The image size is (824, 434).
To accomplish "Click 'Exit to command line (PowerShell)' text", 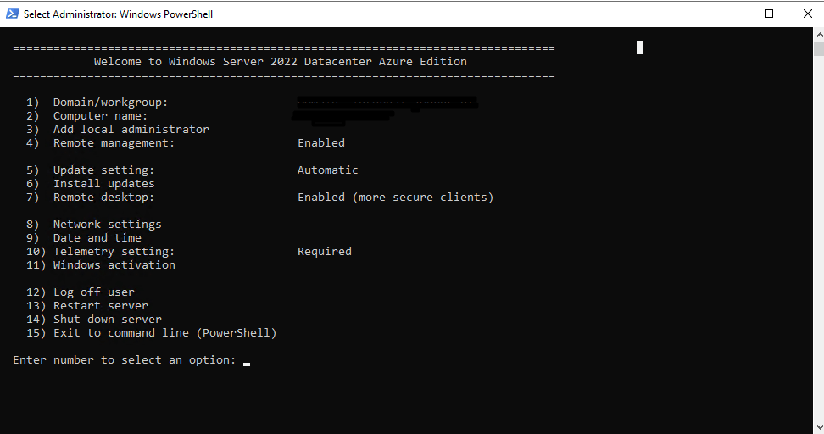I will click(x=165, y=333).
